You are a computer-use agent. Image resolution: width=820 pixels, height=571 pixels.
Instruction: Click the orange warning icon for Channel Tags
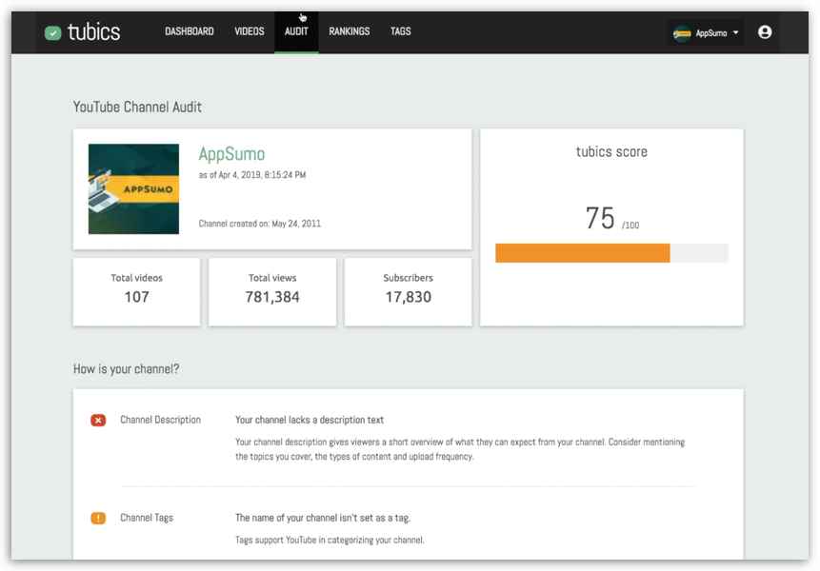[x=98, y=519]
